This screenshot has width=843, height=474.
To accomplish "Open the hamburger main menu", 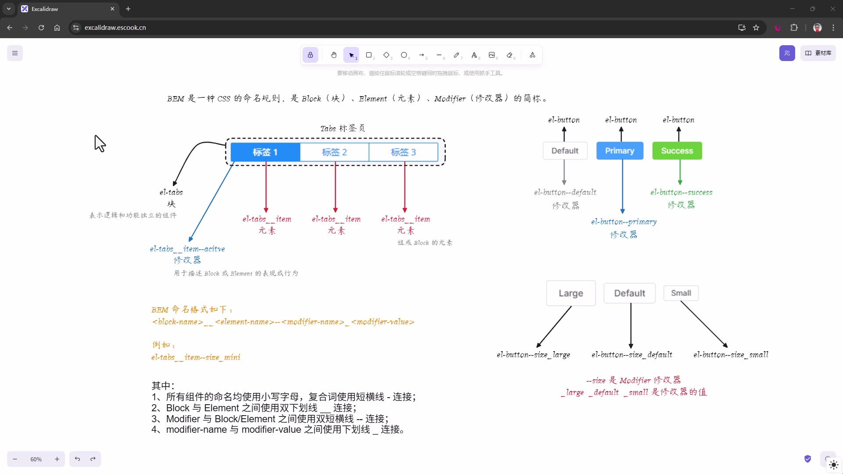I will click(15, 53).
